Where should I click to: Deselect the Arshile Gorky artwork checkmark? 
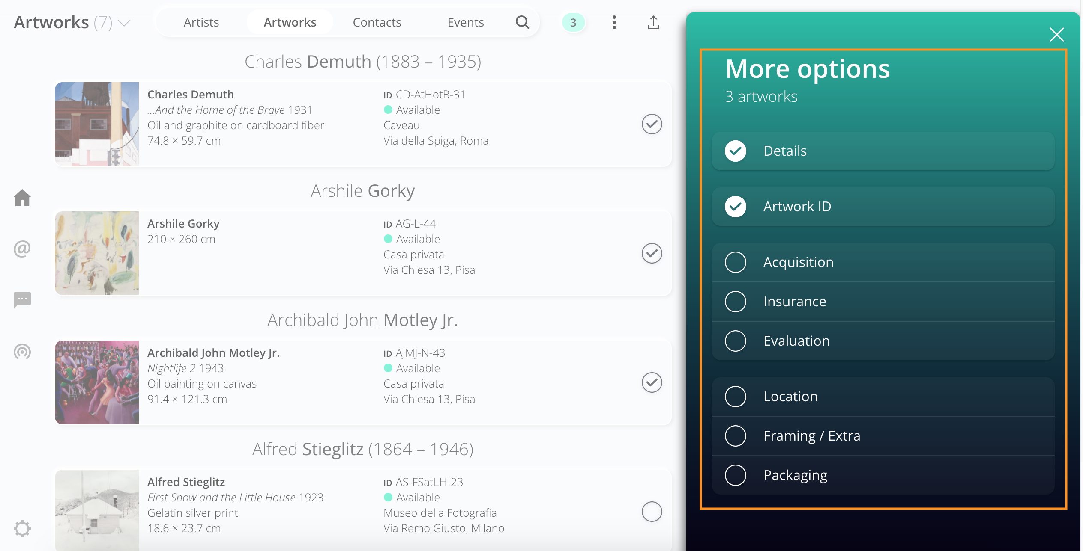(x=652, y=253)
